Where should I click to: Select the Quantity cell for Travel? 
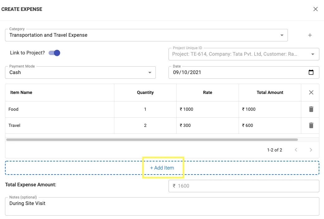[x=145, y=125]
